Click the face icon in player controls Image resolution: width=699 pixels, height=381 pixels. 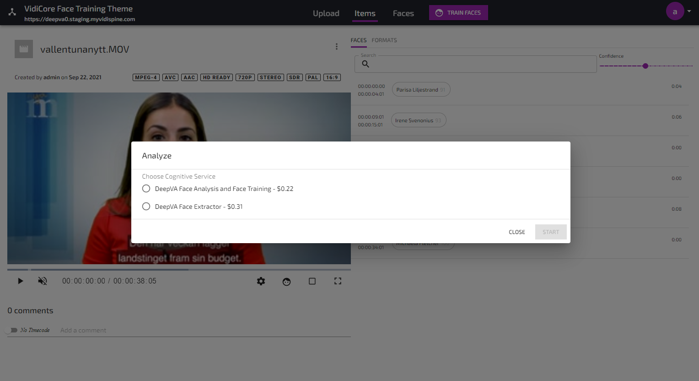[x=287, y=282]
